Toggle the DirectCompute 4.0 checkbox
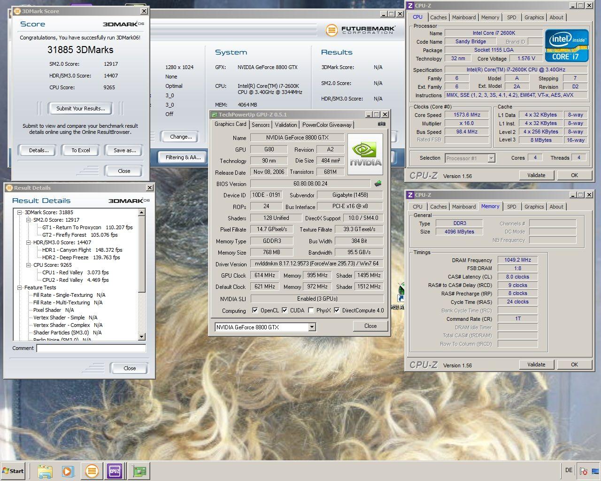Screen dimensions: 601x481 tap(337, 310)
